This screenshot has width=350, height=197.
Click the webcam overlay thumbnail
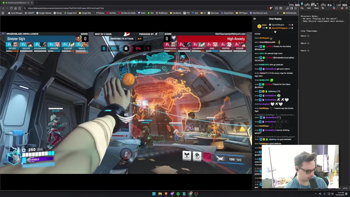tap(300, 167)
